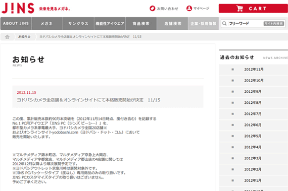Open 2012年7月 news archive
Image resolution: width=288 pixels, height=191 pixels.
coord(254,114)
